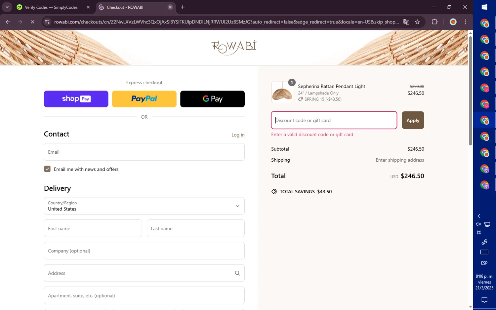The width and height of the screenshot is (496, 310).
Task: Focus the Email field
Action: 144,152
